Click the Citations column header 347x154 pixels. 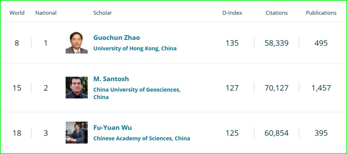277,13
